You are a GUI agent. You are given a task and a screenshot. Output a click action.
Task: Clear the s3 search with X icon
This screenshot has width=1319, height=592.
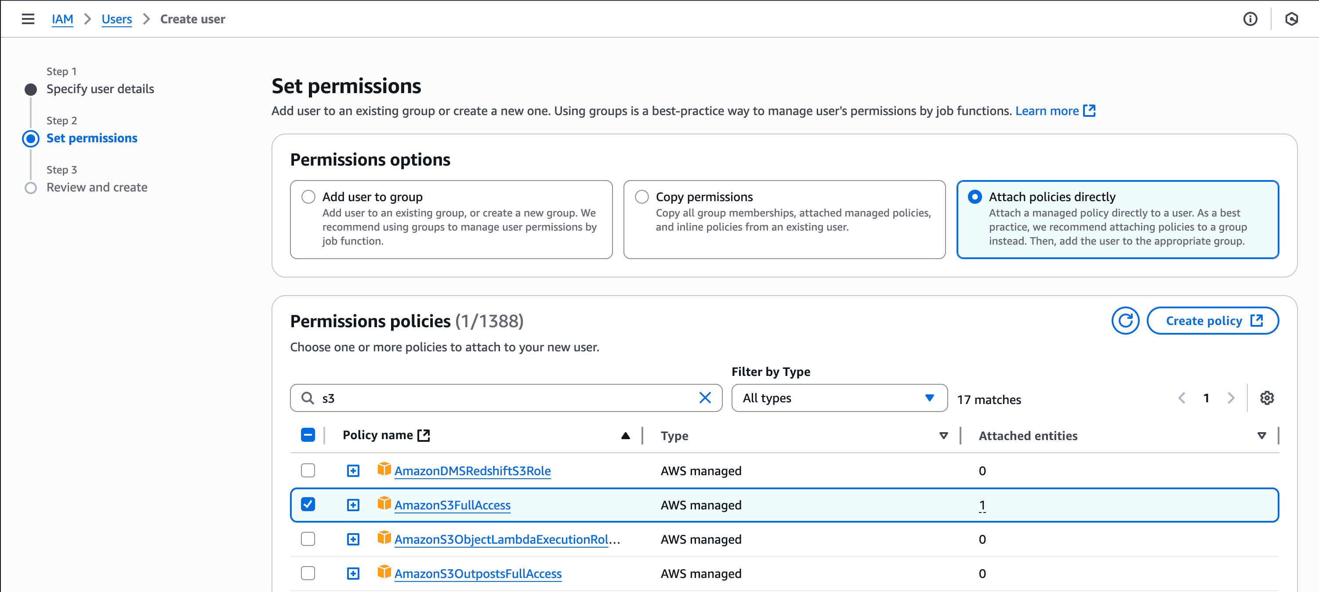tap(705, 398)
